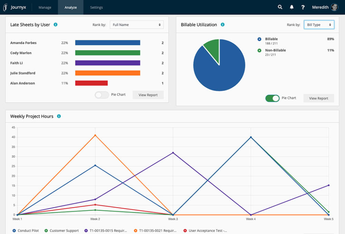The height and width of the screenshot is (234, 345).
Task: Open the search icon in the top bar
Action: click(280, 7)
